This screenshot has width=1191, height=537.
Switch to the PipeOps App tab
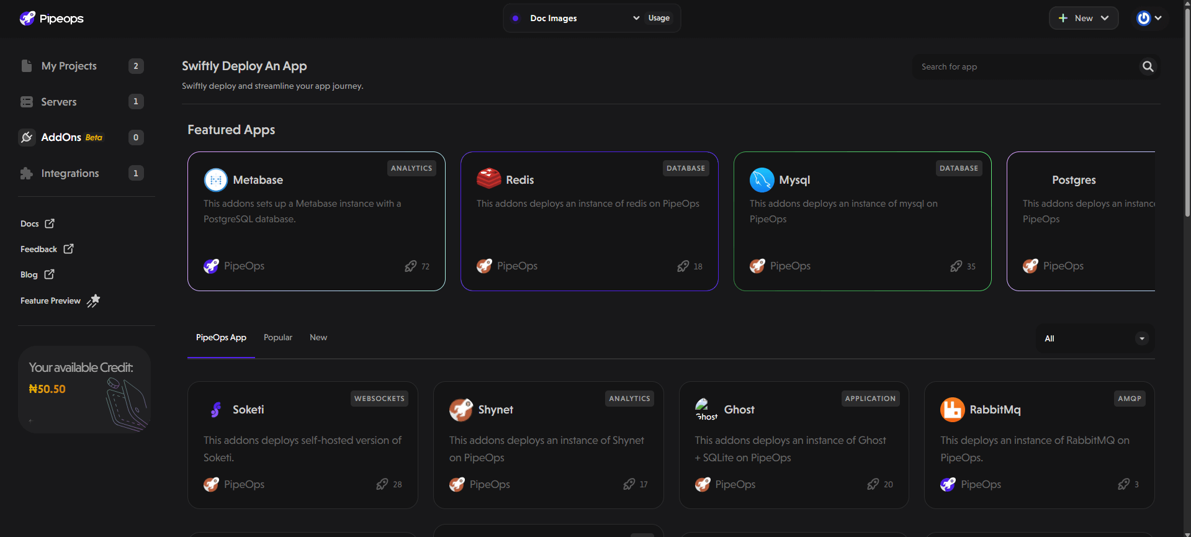pyautogui.click(x=221, y=338)
